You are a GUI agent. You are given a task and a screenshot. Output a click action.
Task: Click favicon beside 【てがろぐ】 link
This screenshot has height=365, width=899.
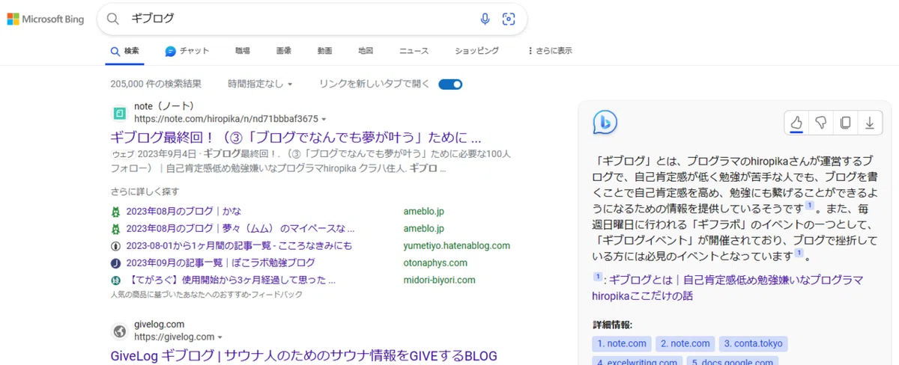pos(116,280)
